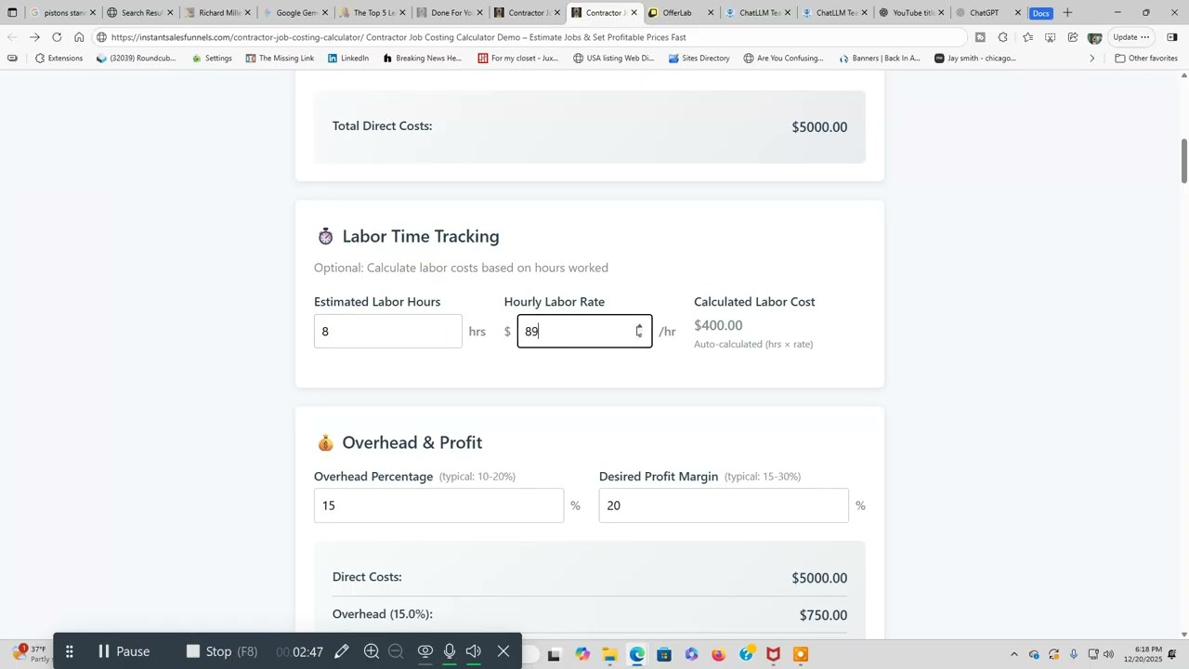Toggle the webcam eye icon in recorder bar
Viewport: 1189px width, 669px height.
pyautogui.click(x=425, y=651)
